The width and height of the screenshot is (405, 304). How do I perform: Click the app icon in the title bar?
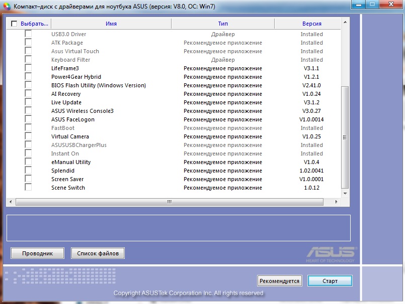7,6
